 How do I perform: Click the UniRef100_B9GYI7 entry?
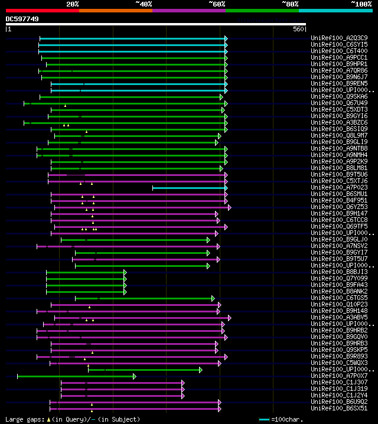(x=339, y=252)
